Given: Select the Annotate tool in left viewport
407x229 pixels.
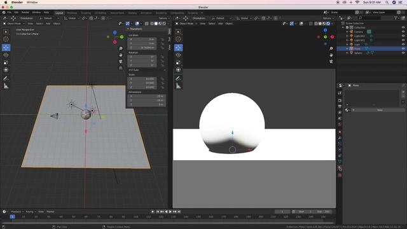Looking at the screenshot, I should (6, 78).
